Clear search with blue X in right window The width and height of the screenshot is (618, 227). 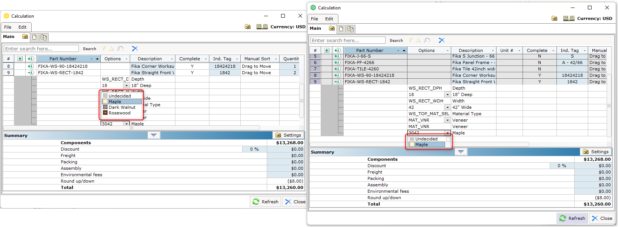coord(441,40)
